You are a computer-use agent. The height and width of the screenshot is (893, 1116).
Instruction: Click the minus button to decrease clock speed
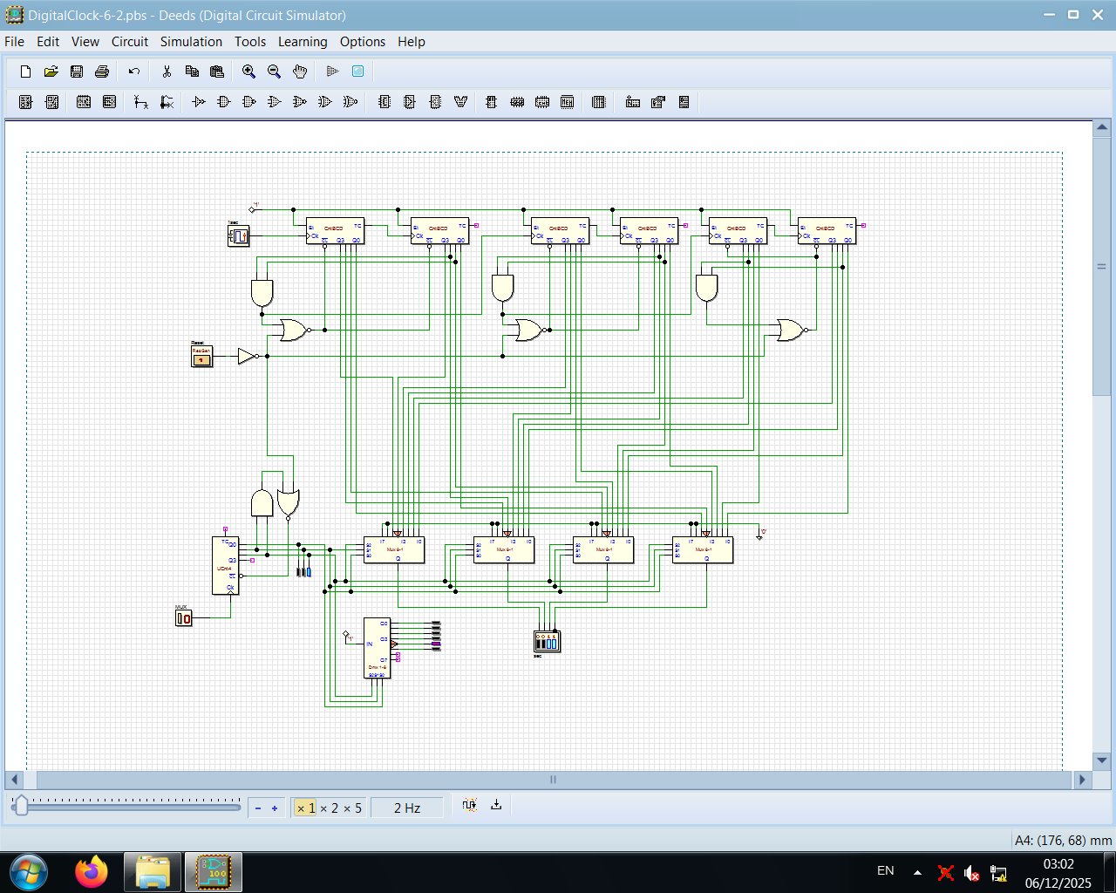pos(258,808)
